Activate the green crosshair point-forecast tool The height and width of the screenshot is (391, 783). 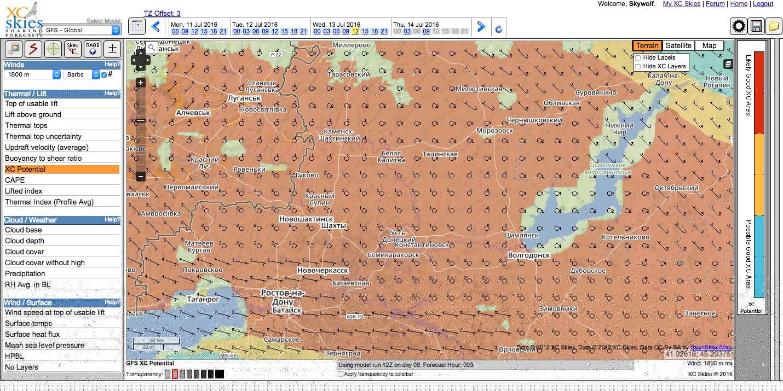click(x=53, y=49)
